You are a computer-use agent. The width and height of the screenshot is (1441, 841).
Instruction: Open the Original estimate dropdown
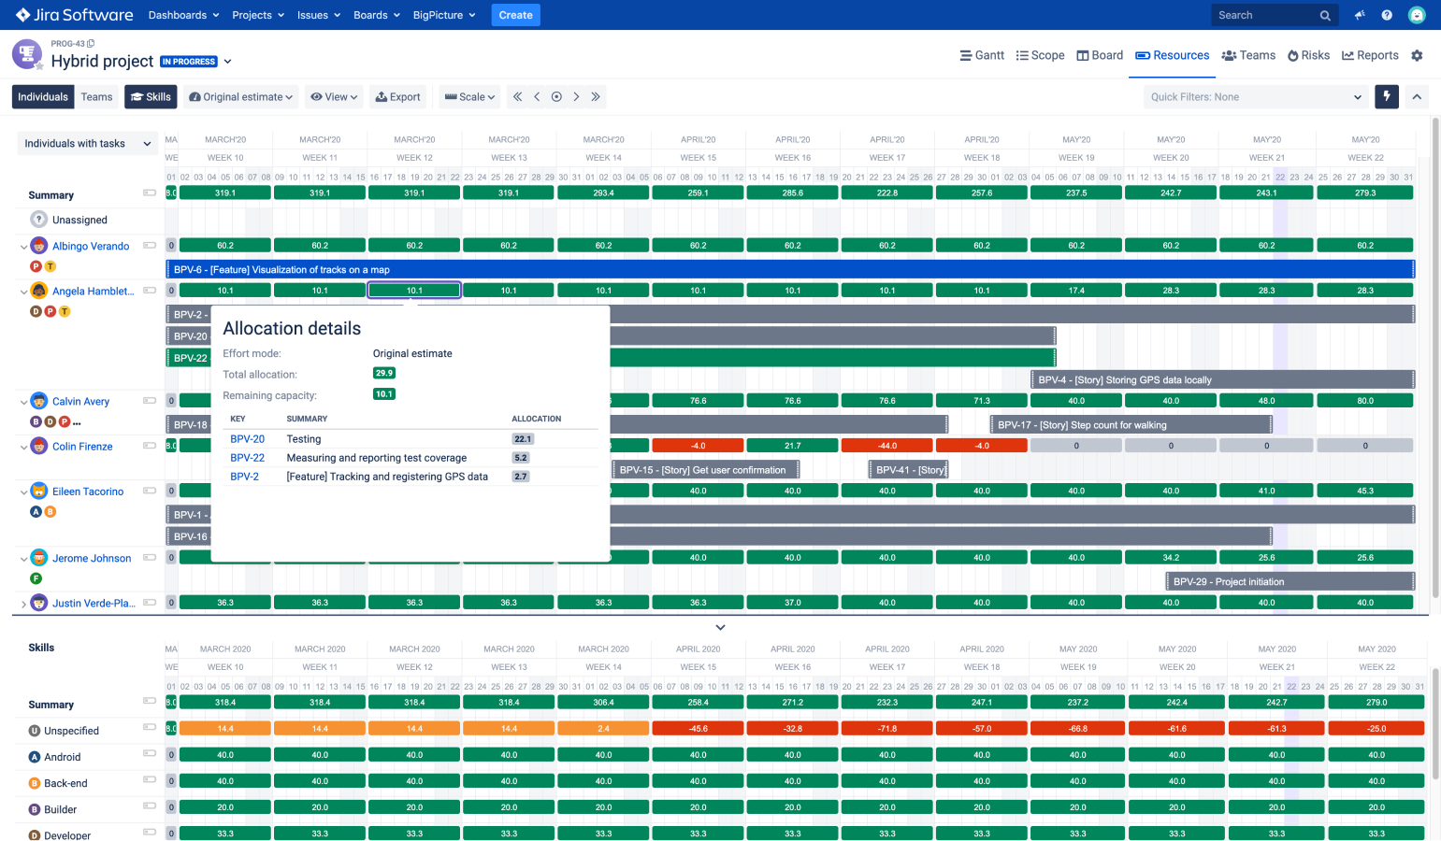241,96
